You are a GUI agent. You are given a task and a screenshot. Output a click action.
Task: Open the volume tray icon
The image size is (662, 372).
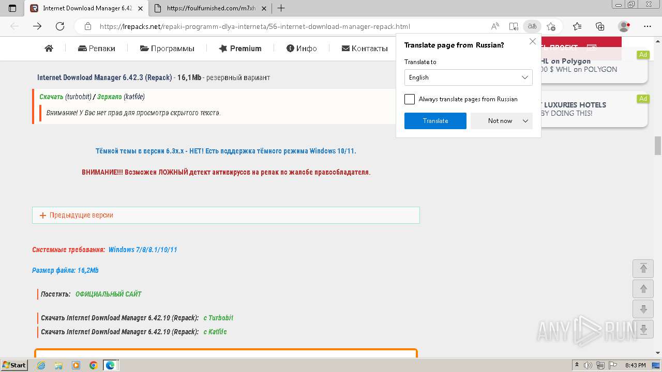tap(588, 365)
